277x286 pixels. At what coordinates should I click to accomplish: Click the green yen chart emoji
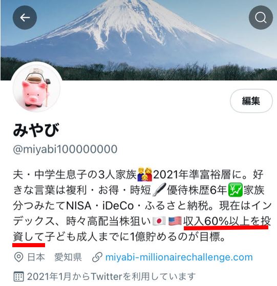[235, 190]
